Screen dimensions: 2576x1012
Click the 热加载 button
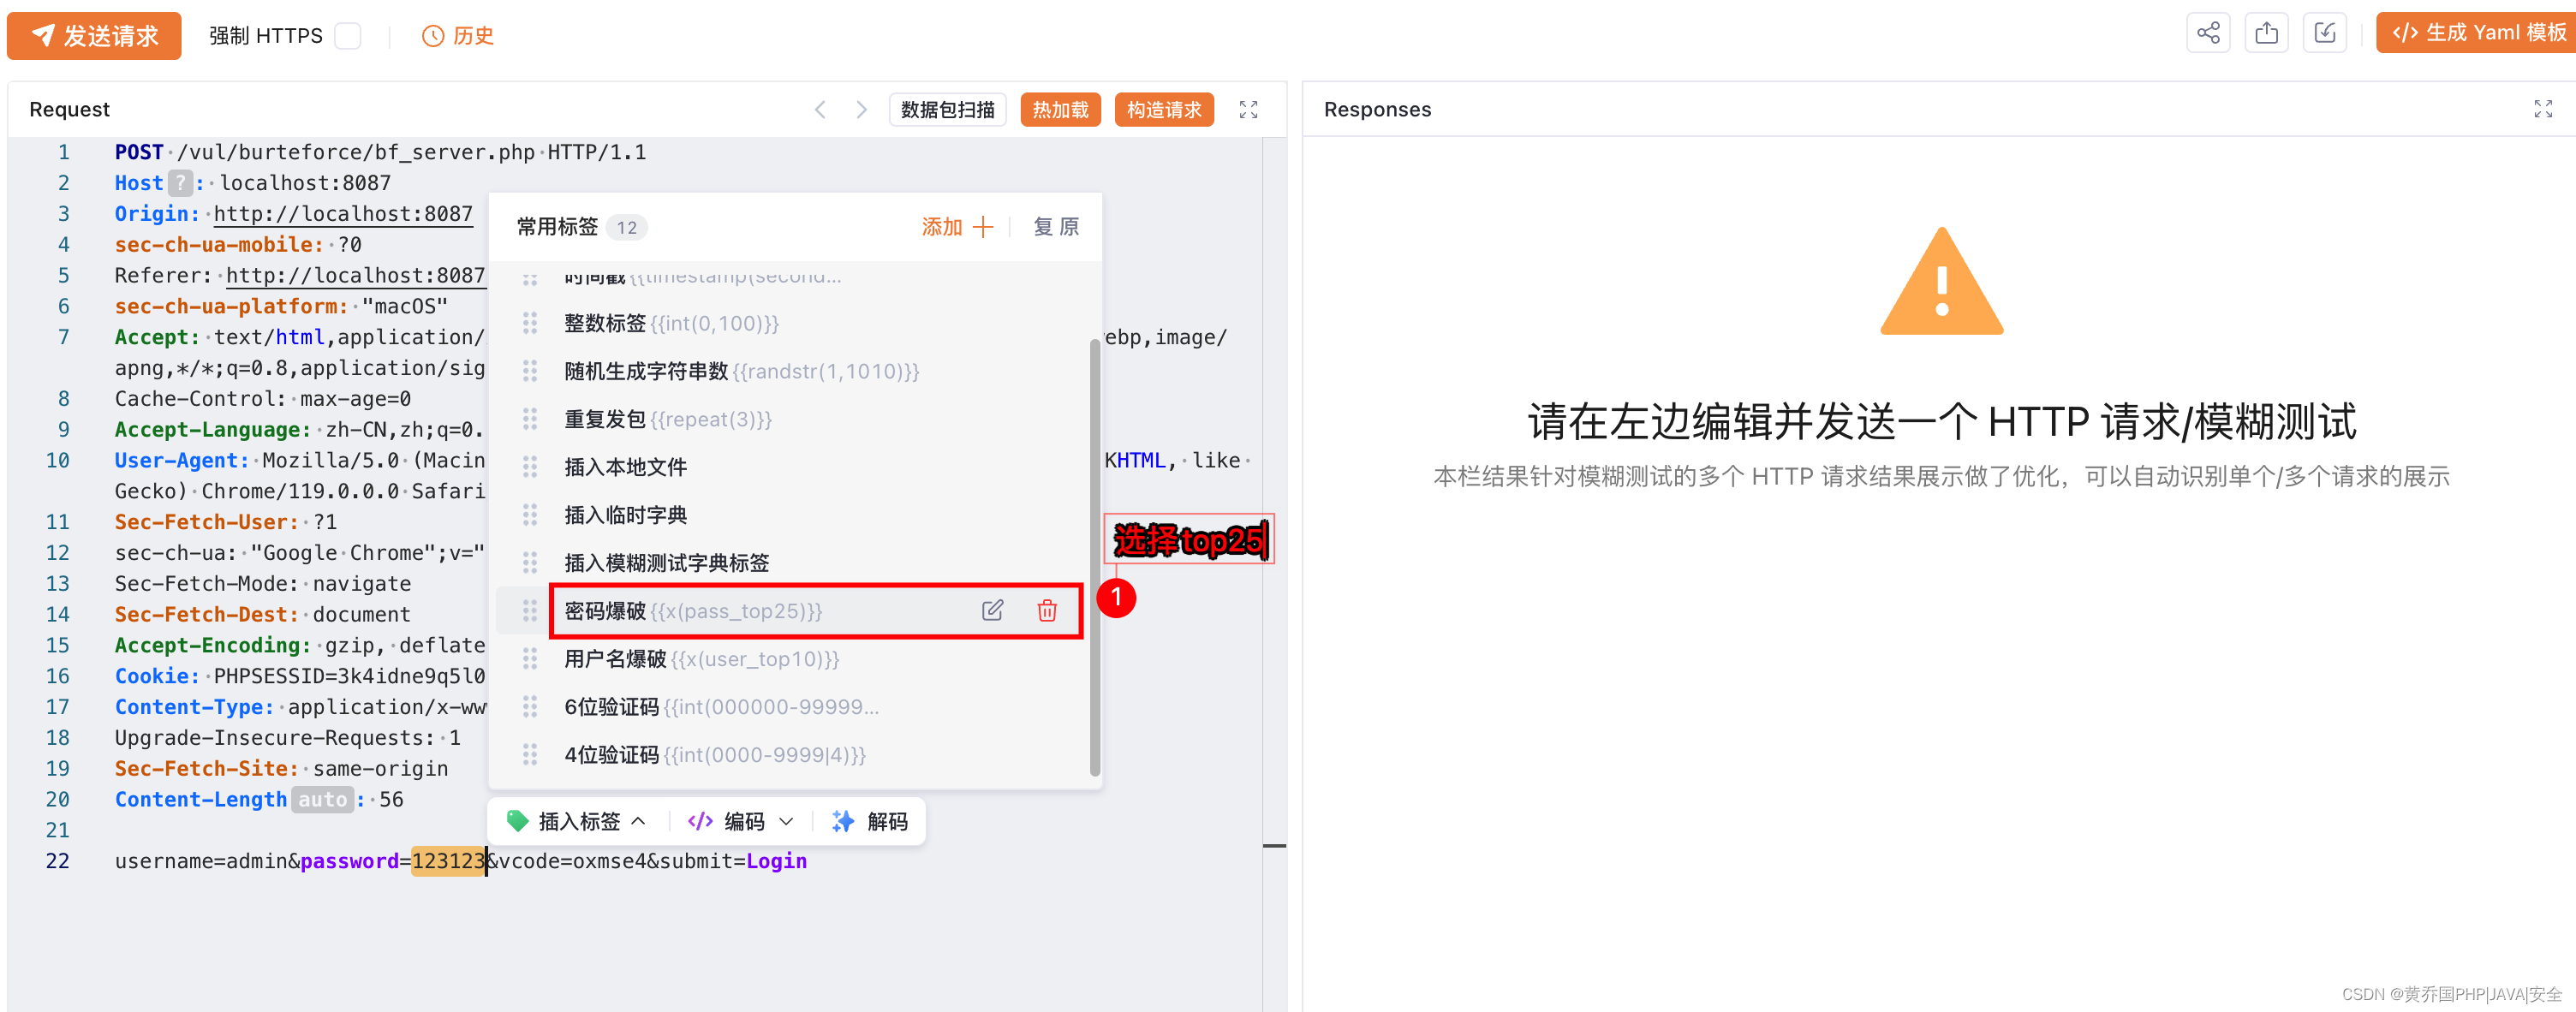click(x=1060, y=109)
